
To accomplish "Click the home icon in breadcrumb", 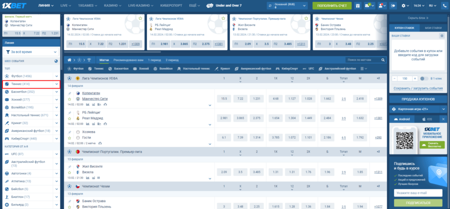I will [x=69, y=59].
